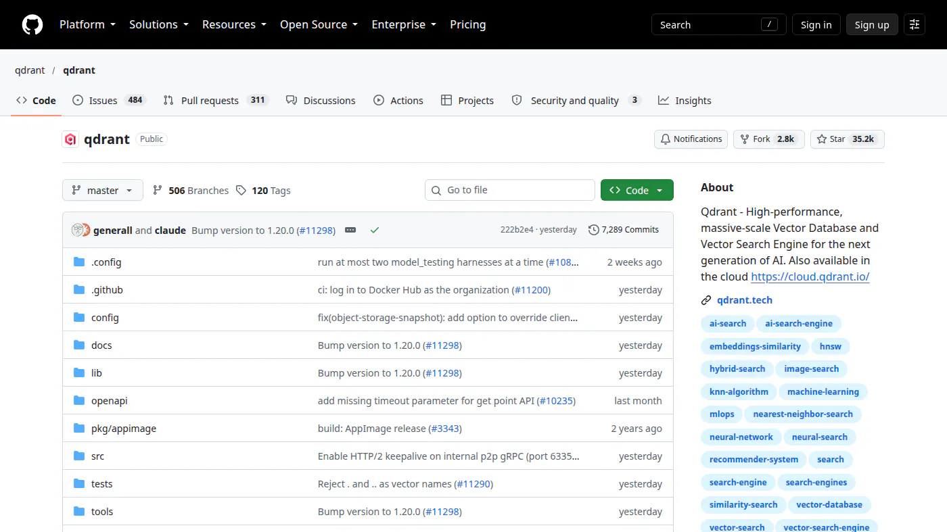This screenshot has height=532, width=947.
Task: Click the Sign up button
Action: click(872, 24)
